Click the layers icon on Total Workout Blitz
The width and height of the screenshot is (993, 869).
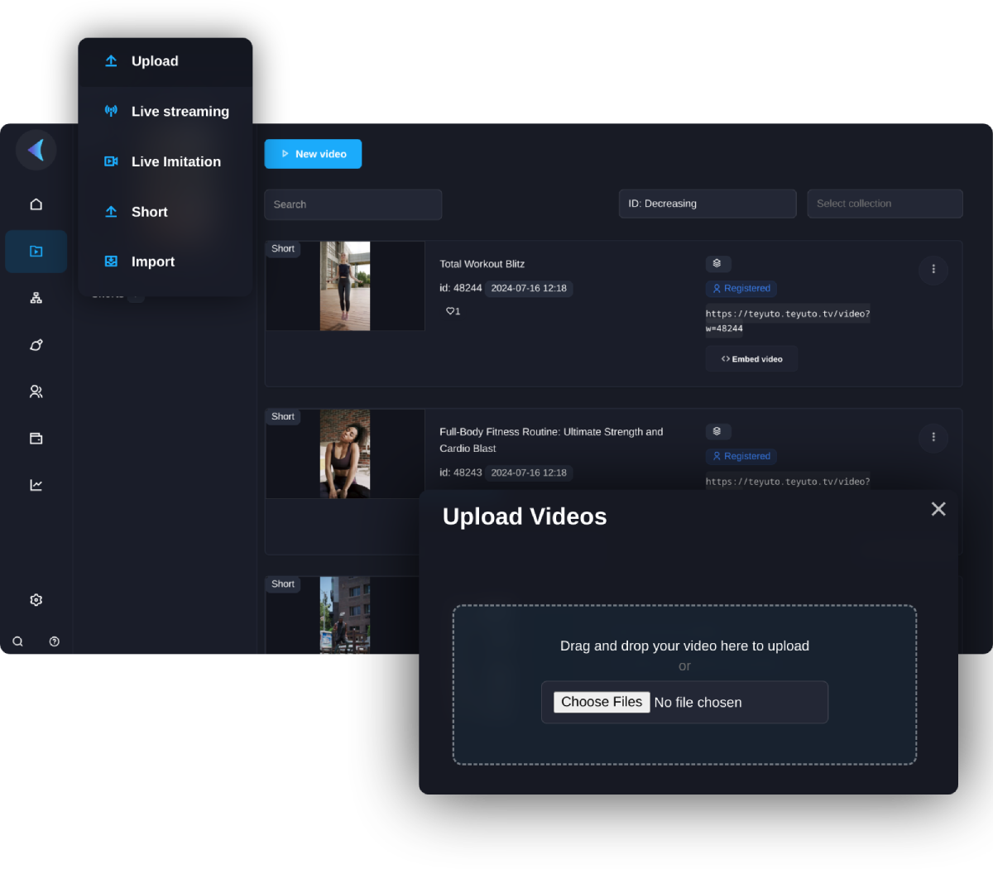point(717,263)
